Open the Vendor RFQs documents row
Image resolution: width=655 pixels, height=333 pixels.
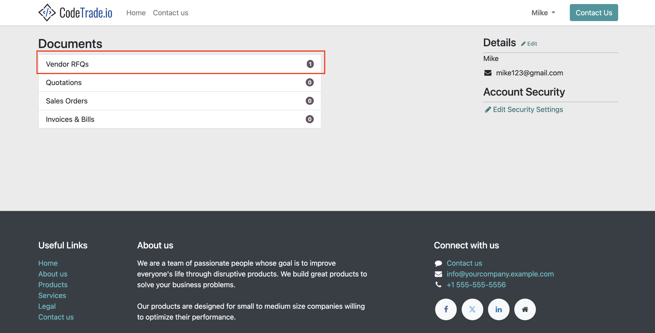[180, 64]
